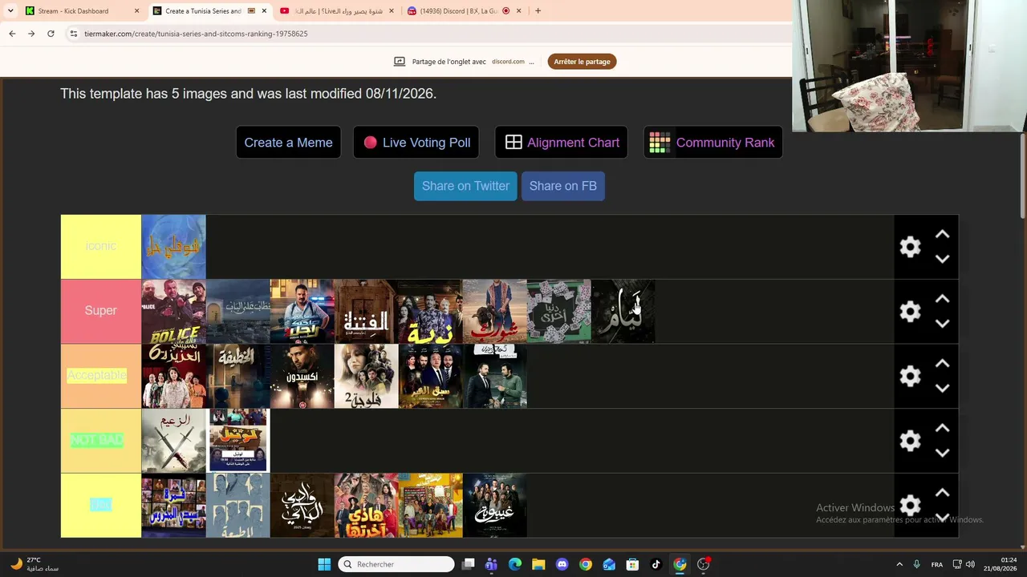Reload the TierMaker page
The width and height of the screenshot is (1027, 577).
51,34
